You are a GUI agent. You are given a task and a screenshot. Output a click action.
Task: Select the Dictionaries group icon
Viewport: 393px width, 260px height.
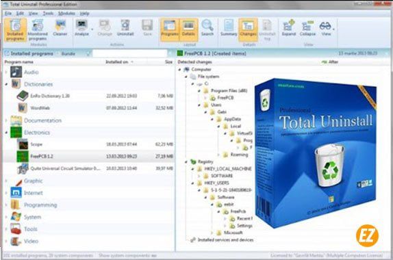pyautogui.click(x=16, y=84)
